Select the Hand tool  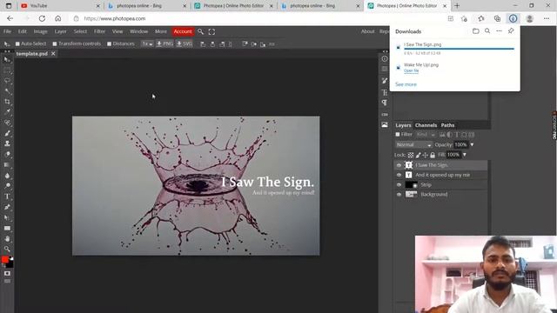tap(7, 239)
